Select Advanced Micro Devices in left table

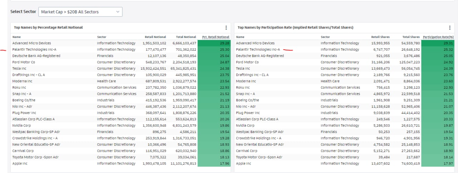click(32, 43)
